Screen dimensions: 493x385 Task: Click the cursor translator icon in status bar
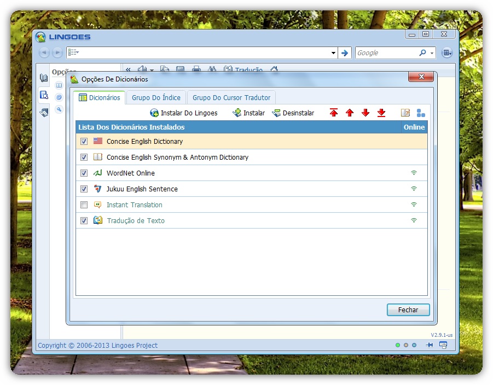click(x=443, y=345)
